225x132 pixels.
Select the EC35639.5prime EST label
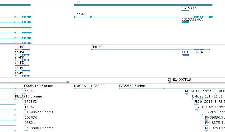(132, 86)
